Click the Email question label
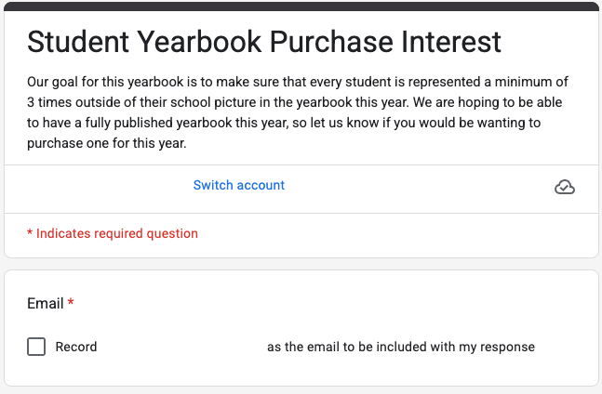 (46, 303)
